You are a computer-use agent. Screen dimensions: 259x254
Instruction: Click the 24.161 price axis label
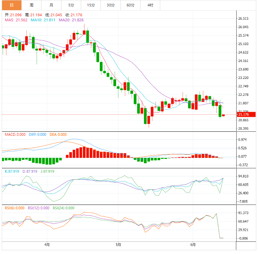243,61
